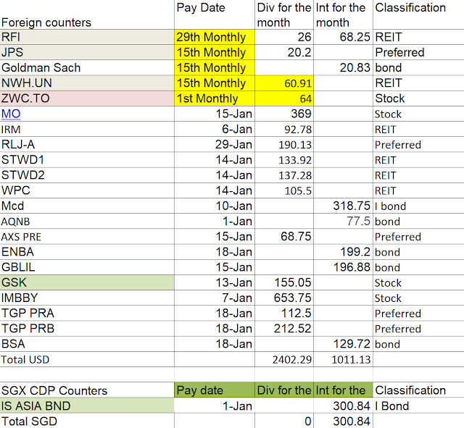
Task: Select the STWD2 cell
Action: (87, 175)
